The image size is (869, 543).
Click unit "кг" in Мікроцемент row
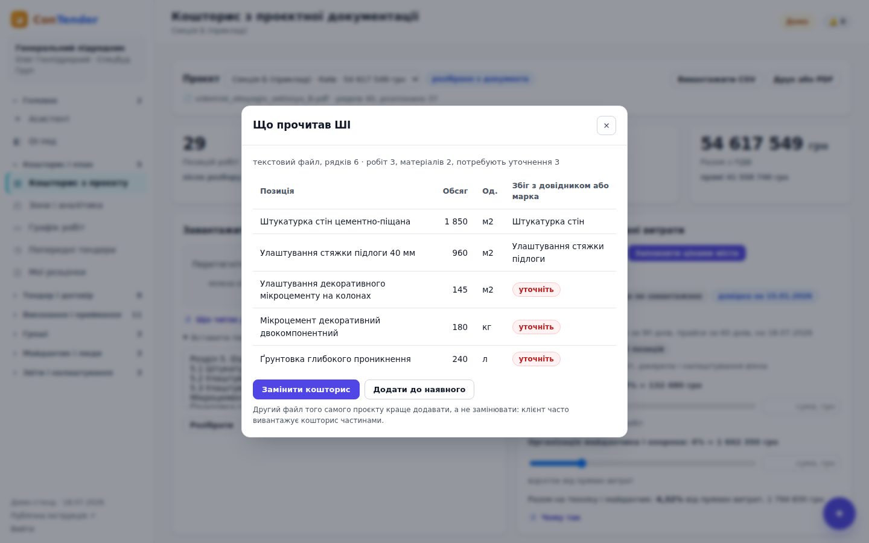point(486,327)
